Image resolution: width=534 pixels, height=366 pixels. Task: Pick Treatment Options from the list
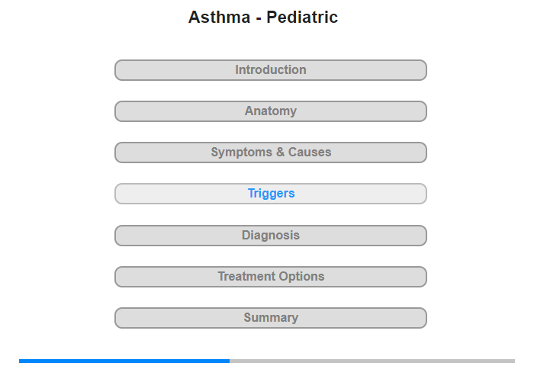point(271,277)
